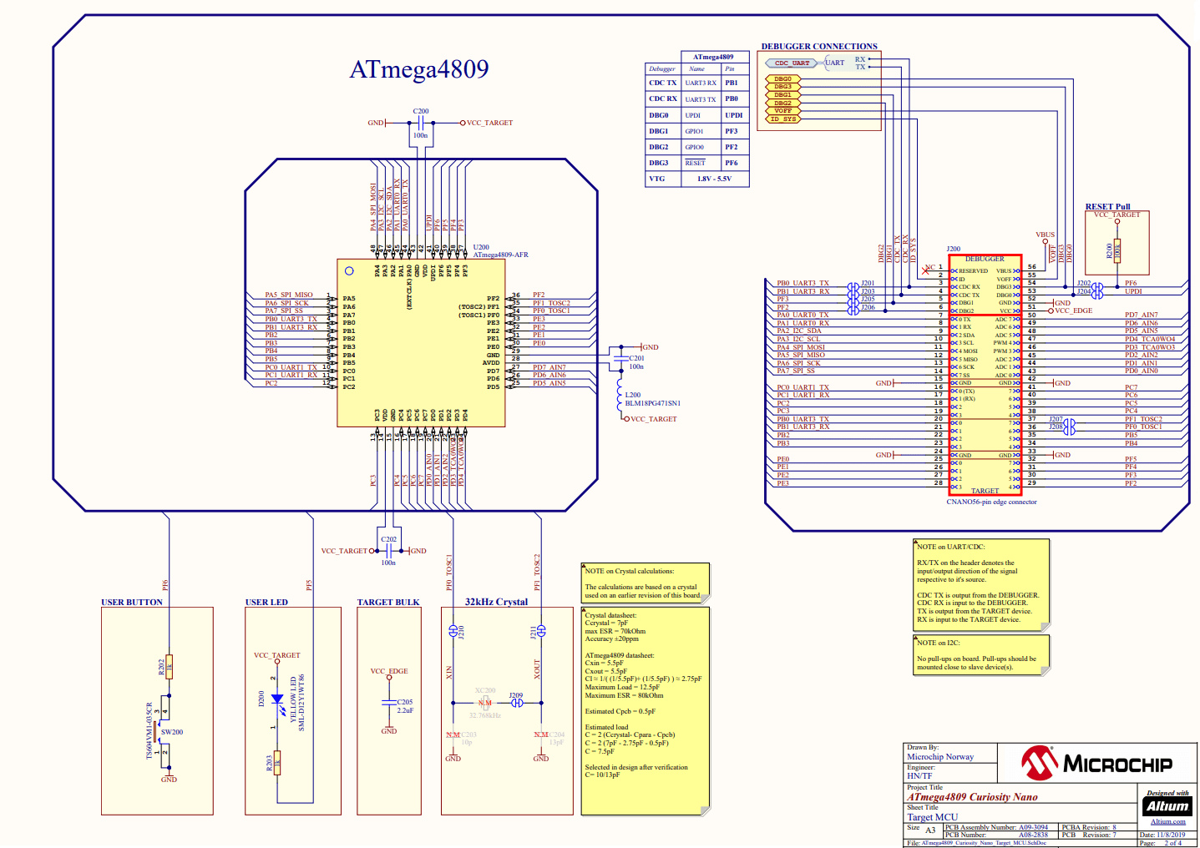Select the L200 inductor symbol
Image resolution: width=1200 pixels, height=848 pixels.
[619, 396]
